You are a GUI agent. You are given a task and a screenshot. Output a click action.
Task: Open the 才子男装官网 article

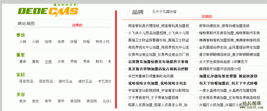(153, 98)
